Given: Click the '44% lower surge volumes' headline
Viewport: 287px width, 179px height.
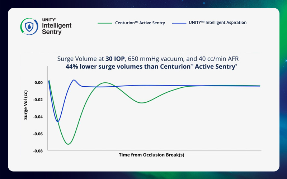Looking at the screenshot, I should pos(151,67).
